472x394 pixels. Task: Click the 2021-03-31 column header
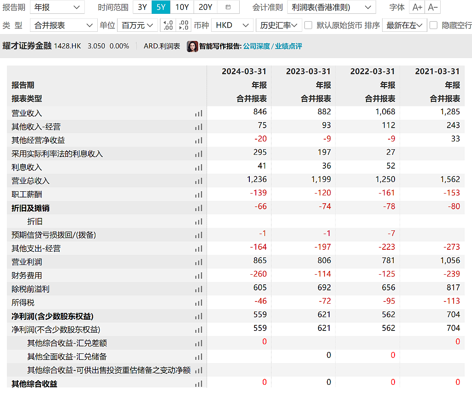pos(437,71)
